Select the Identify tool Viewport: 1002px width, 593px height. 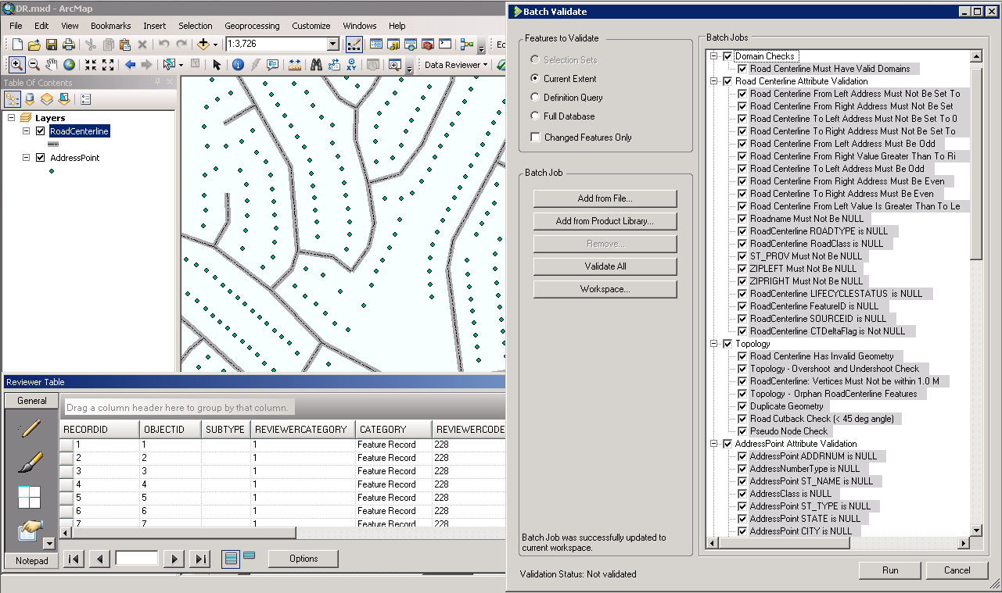(238, 65)
